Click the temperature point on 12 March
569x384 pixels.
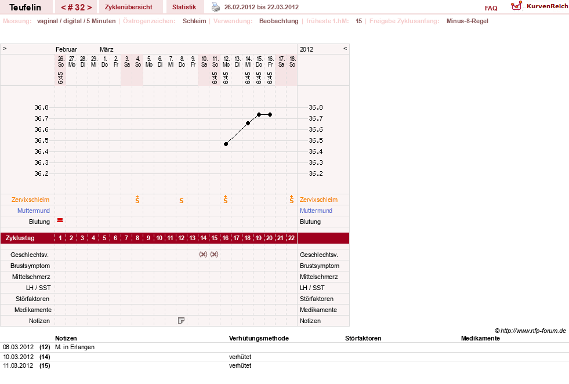226,144
